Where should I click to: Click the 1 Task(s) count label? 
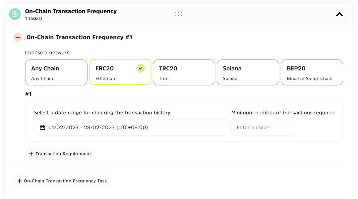pyautogui.click(x=33, y=19)
